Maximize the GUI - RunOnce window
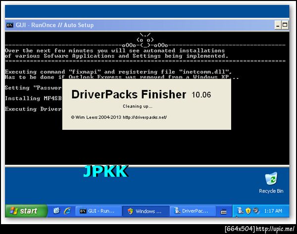The image size is (297, 234). (285, 25)
